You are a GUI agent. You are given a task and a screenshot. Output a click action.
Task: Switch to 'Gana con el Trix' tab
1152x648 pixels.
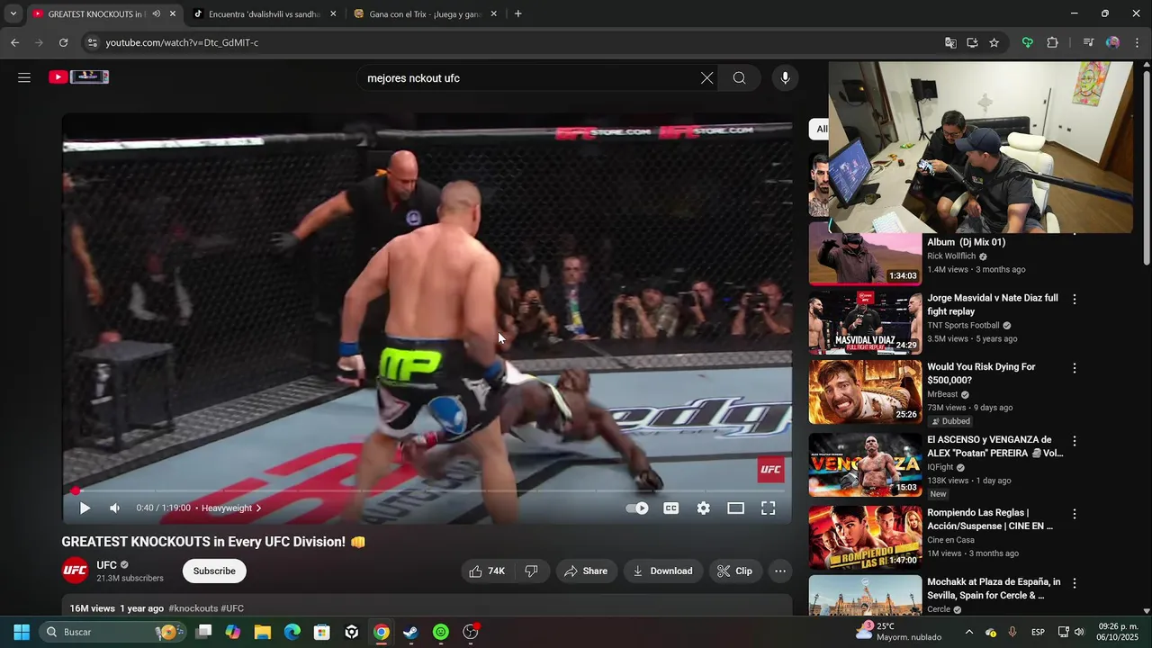pos(425,14)
